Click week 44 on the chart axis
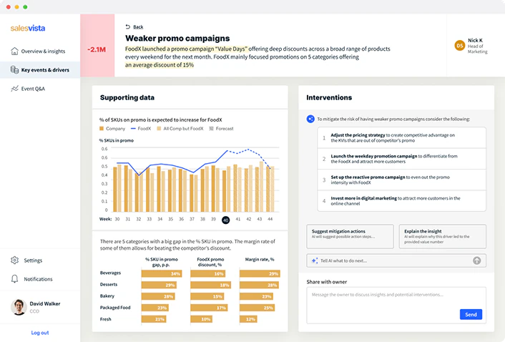 (x=270, y=219)
